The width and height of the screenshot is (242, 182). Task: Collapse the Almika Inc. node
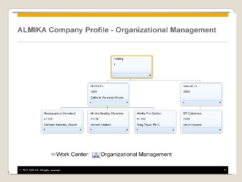click(91, 102)
